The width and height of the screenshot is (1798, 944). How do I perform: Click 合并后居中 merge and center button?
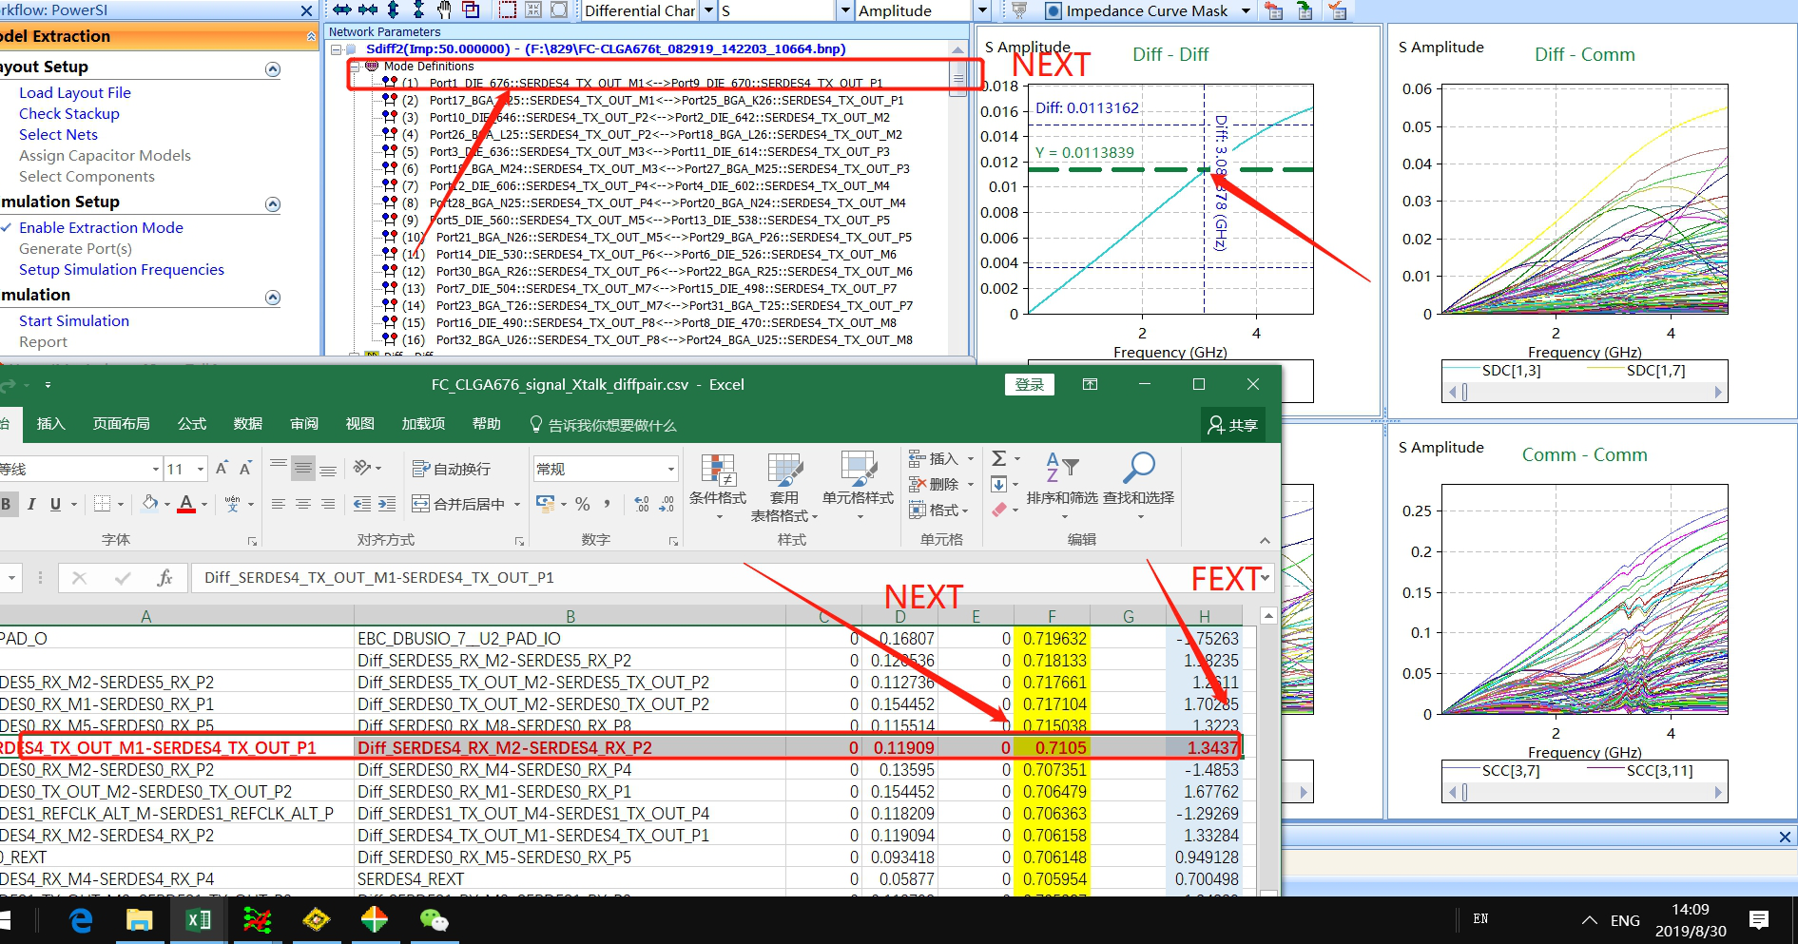pos(458,504)
